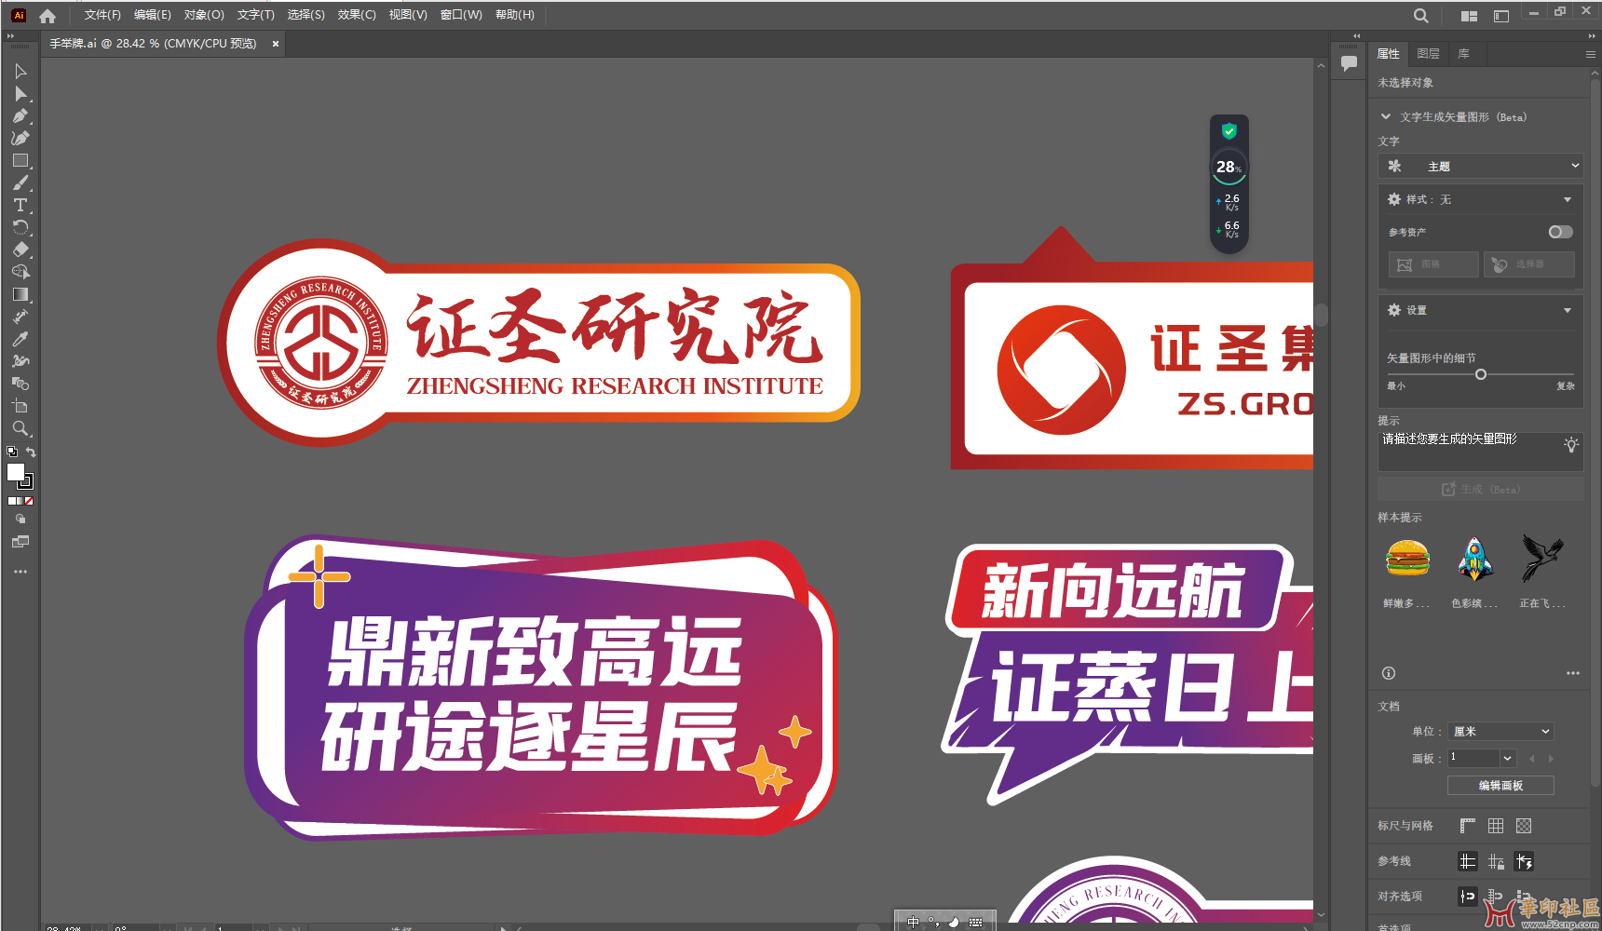This screenshot has width=1602, height=931.
Task: Swap fill and stroke colors
Action: (31, 452)
